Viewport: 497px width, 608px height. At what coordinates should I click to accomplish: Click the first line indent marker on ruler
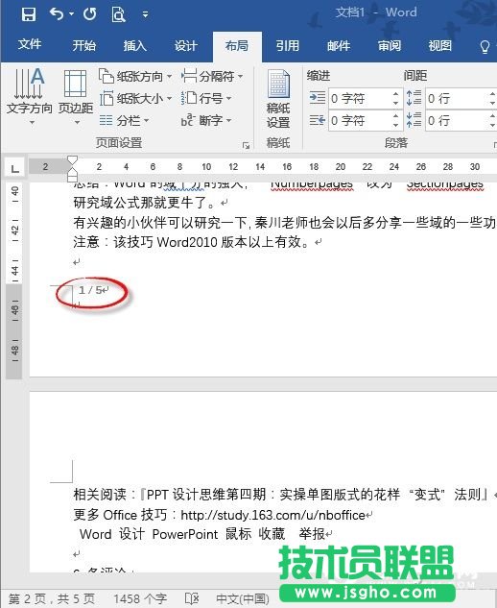[x=72, y=161]
